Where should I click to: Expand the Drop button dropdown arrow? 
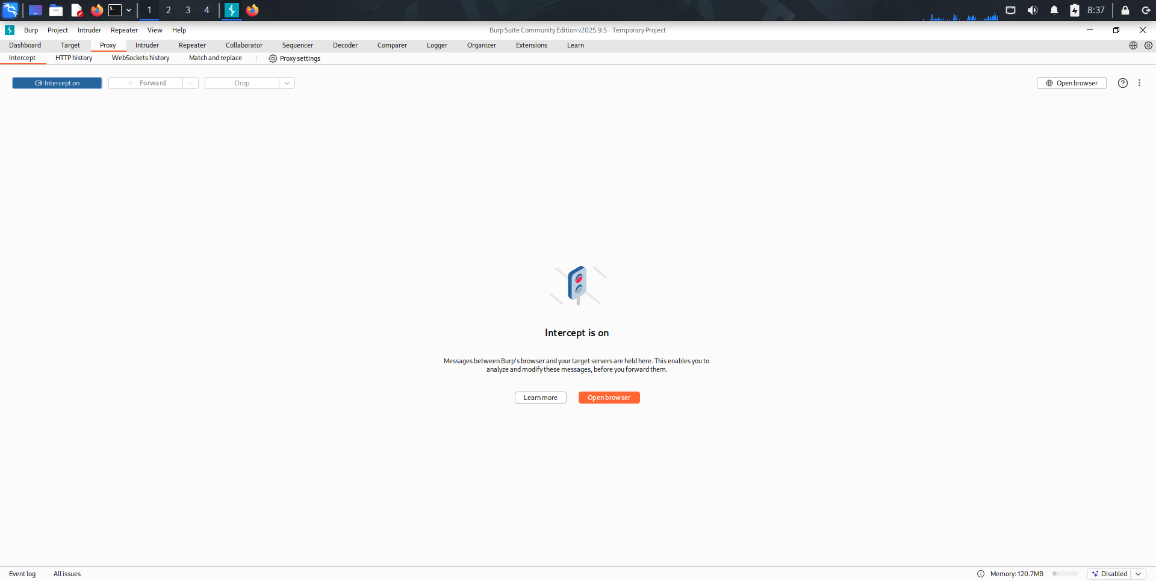point(287,83)
